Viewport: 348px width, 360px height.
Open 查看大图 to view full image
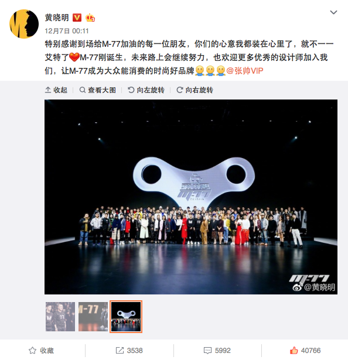tap(97, 90)
